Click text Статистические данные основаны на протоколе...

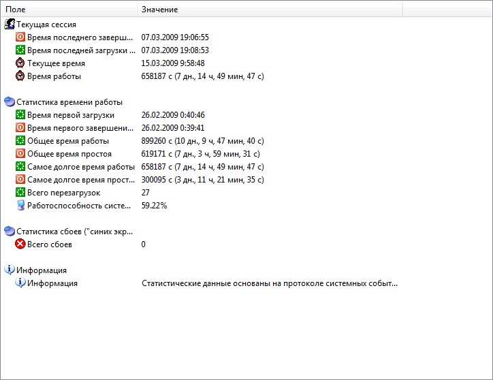pyautogui.click(x=270, y=283)
